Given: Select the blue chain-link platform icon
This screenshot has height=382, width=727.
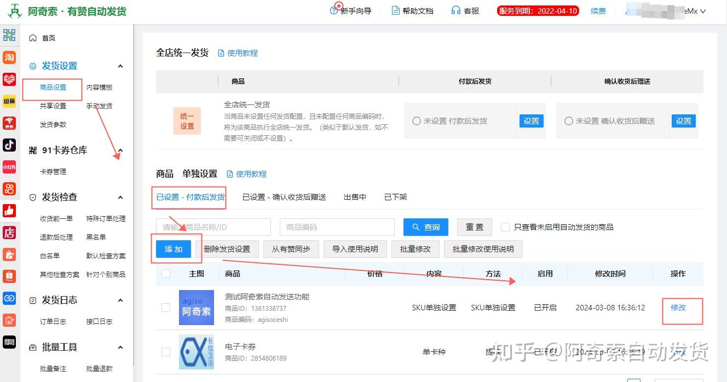Looking at the screenshot, I should click(x=9, y=298).
